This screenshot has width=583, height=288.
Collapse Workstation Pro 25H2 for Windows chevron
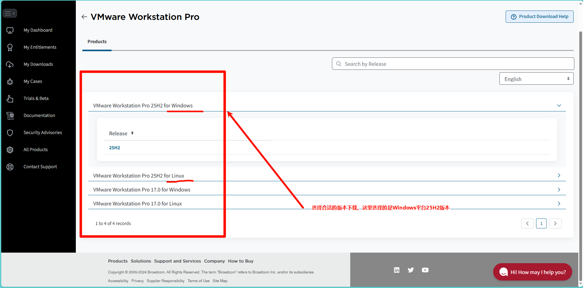(x=559, y=106)
